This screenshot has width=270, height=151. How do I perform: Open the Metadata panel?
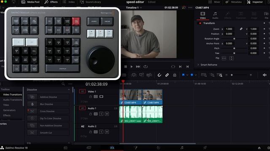click(233, 2)
